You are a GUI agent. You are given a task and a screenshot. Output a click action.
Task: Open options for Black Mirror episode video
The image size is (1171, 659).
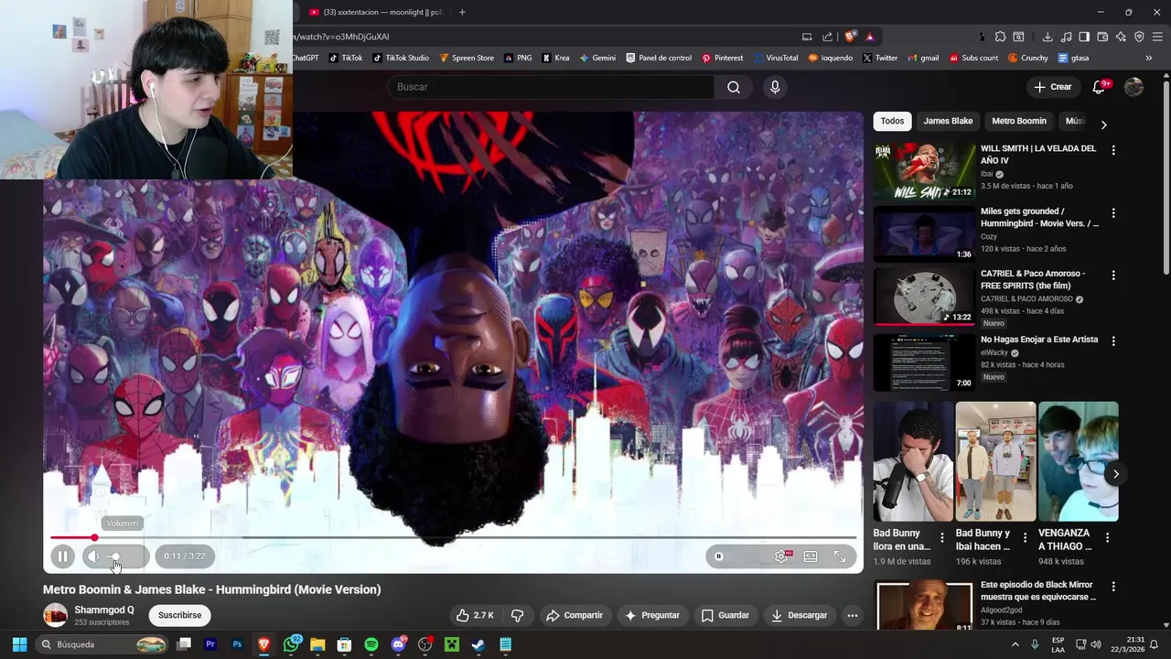click(1113, 587)
